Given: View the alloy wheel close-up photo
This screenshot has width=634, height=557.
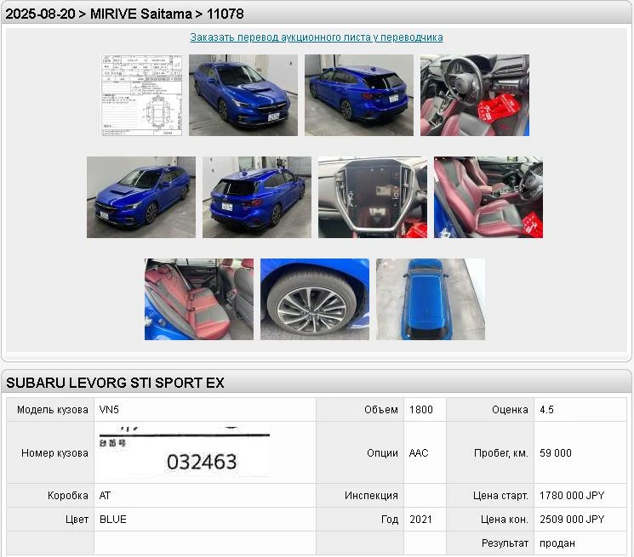Looking at the screenshot, I should coord(315,299).
